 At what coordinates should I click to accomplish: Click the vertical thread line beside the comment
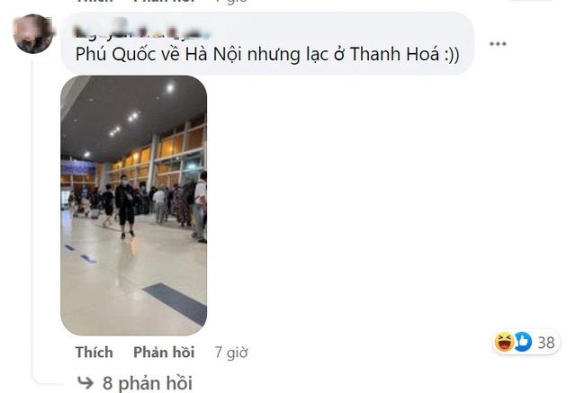coord(32,219)
